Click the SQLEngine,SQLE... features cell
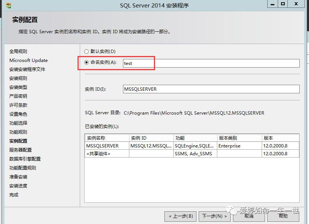309x224 pixels. 195,146
